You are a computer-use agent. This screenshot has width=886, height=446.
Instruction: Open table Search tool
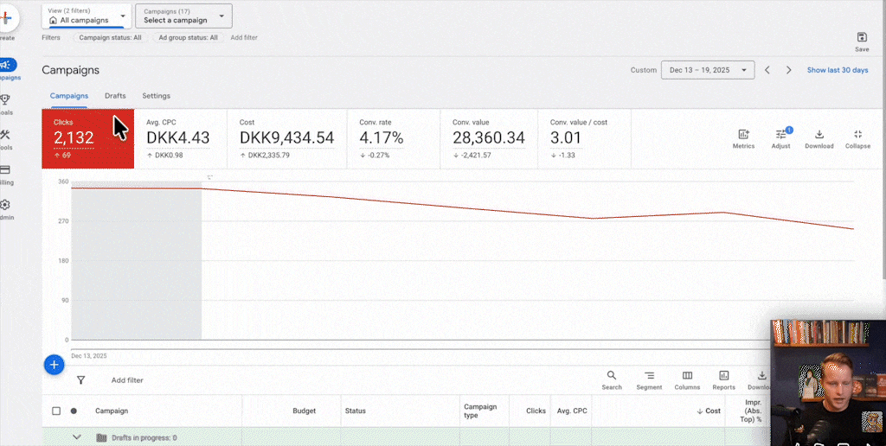click(x=611, y=376)
